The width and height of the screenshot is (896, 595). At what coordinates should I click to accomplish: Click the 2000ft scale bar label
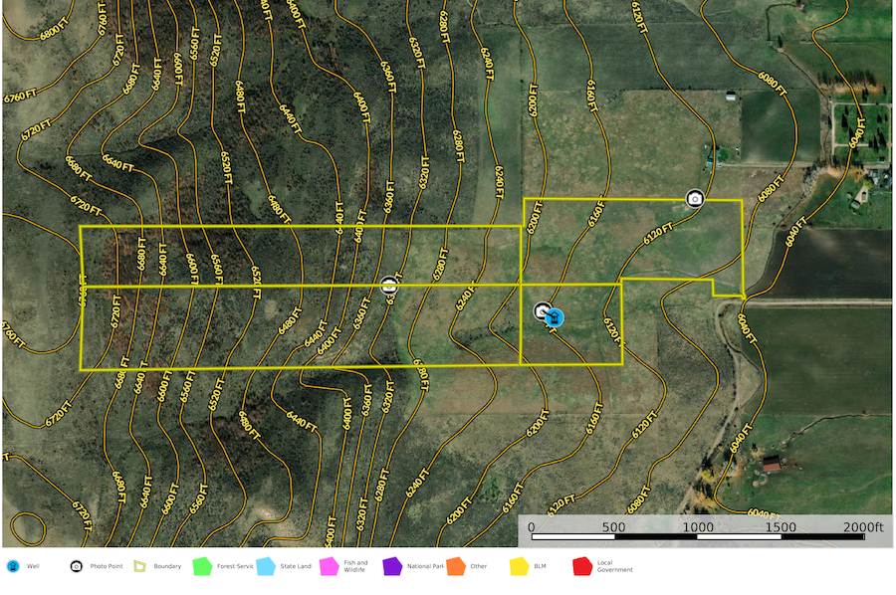[863, 527]
